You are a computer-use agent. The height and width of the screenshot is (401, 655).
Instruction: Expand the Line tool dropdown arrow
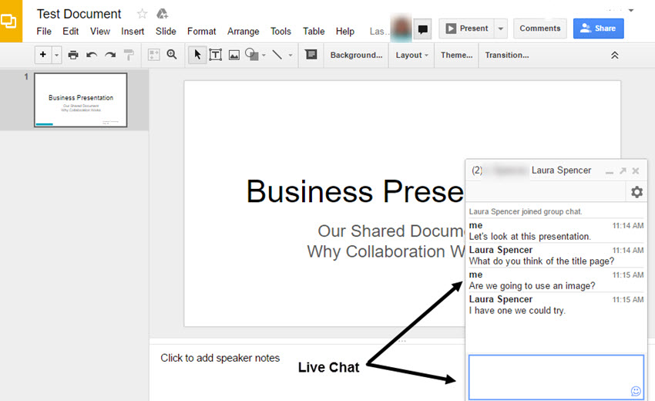coord(291,56)
